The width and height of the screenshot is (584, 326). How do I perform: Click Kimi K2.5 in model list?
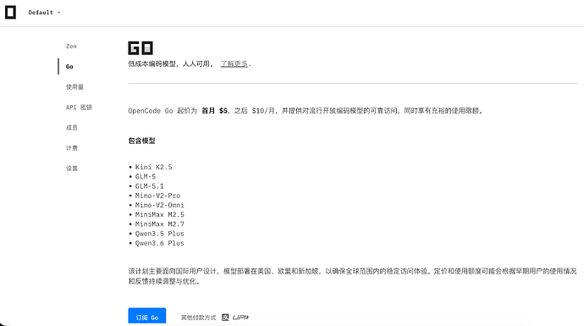pyautogui.click(x=153, y=167)
